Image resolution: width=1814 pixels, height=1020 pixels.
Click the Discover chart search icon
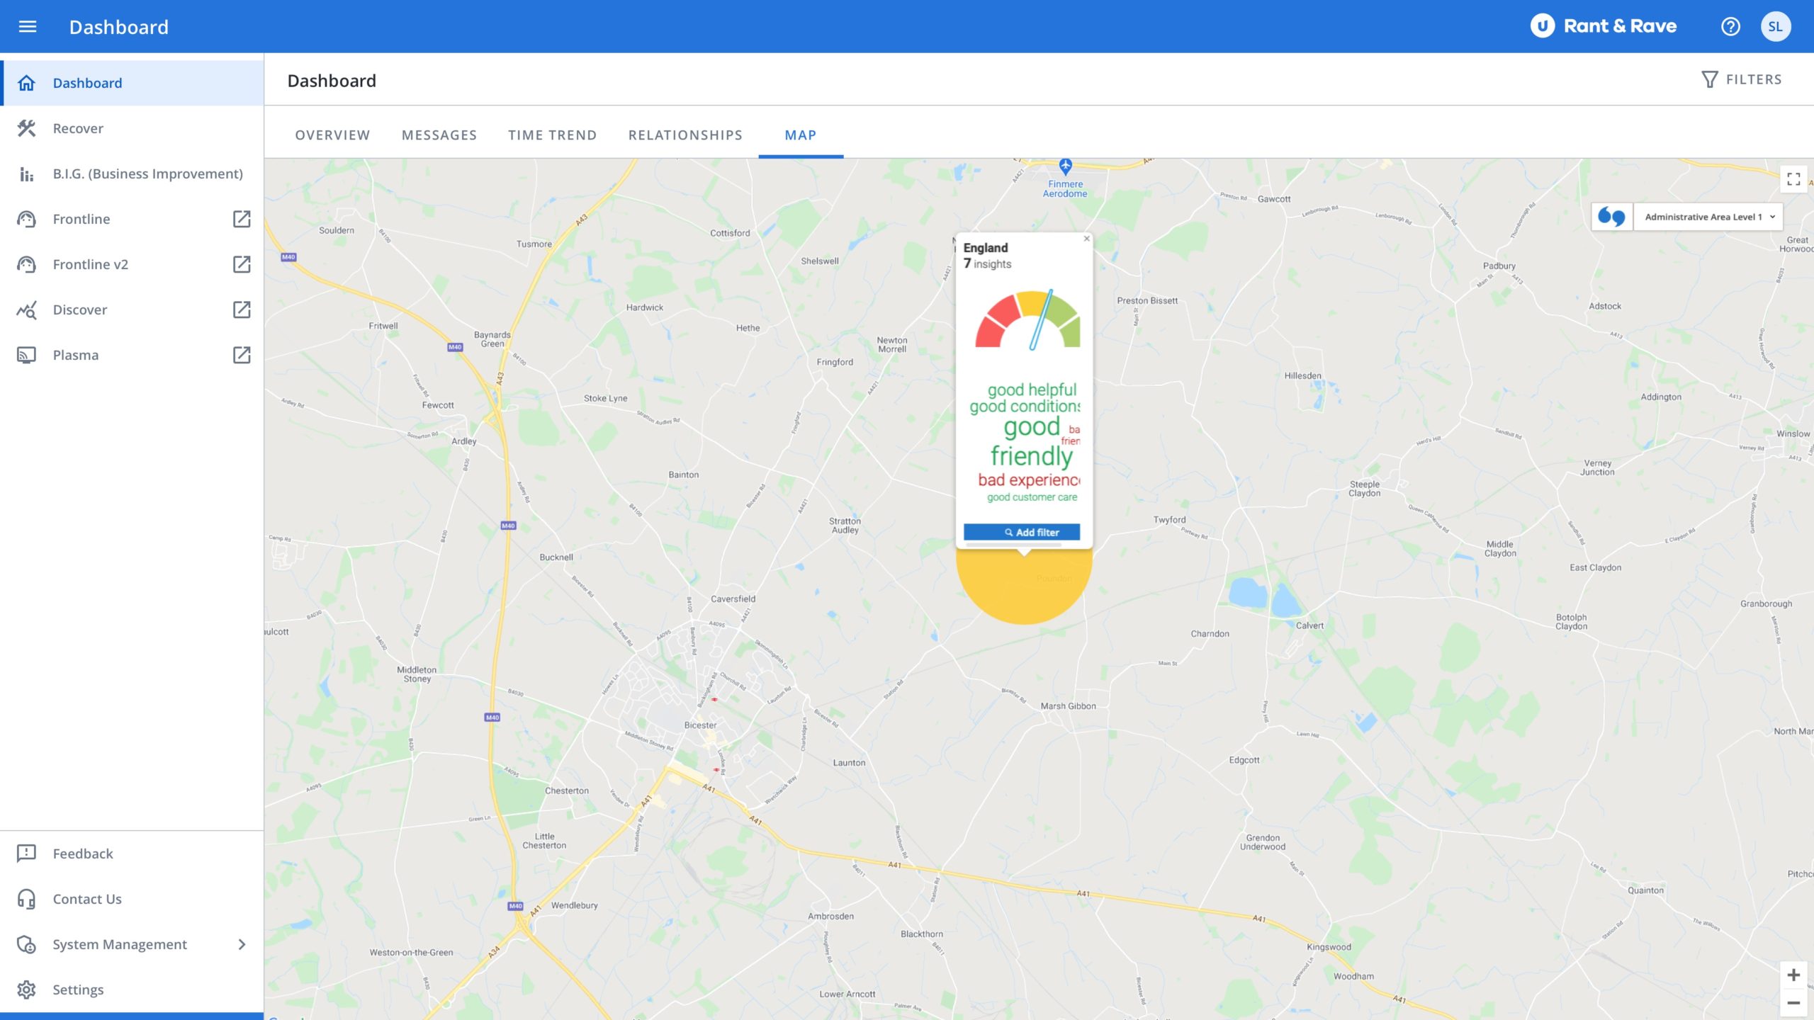[26, 310]
